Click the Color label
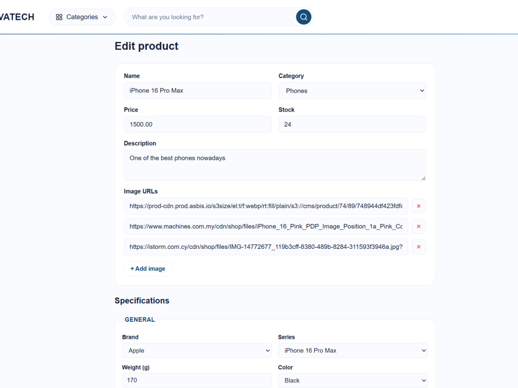518x388 pixels. [285, 367]
